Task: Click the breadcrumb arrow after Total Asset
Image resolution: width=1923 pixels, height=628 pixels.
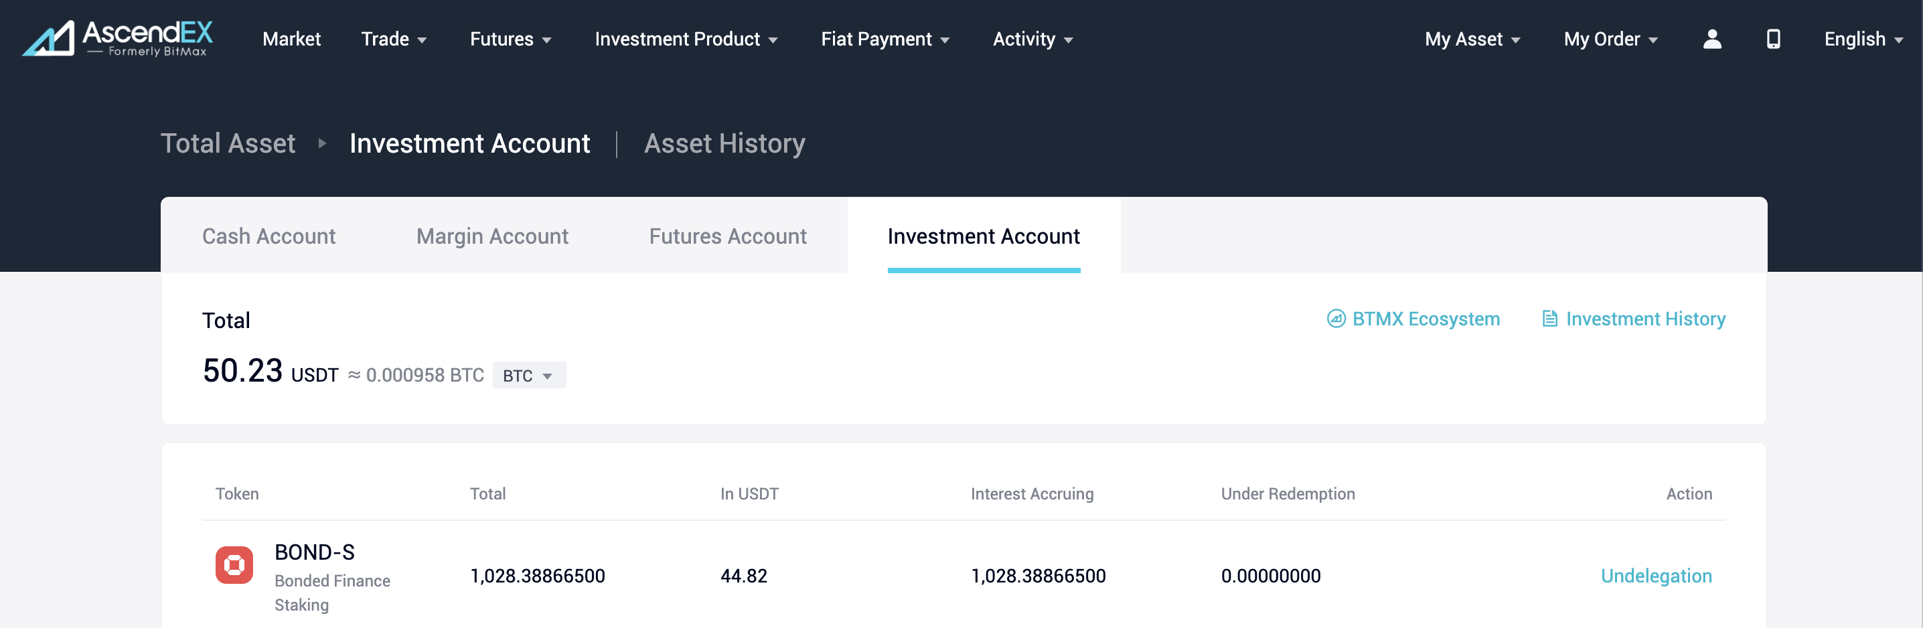Action: [323, 143]
